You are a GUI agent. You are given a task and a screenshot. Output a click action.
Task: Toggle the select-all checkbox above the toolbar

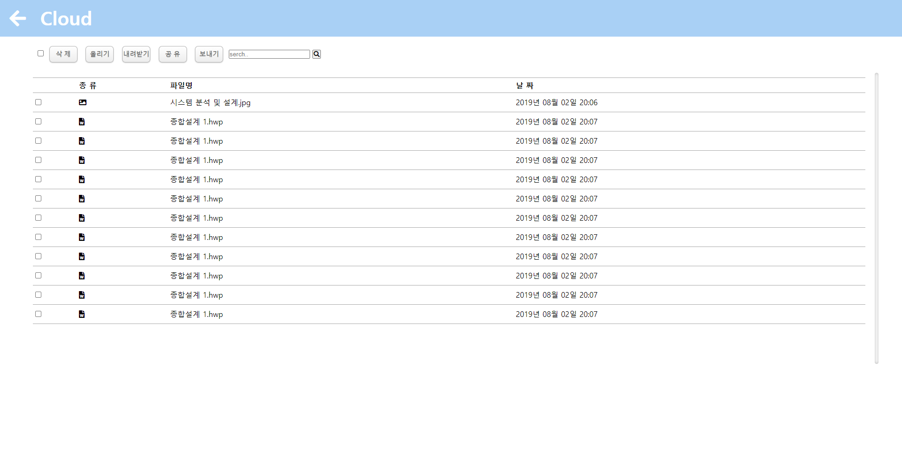click(40, 53)
